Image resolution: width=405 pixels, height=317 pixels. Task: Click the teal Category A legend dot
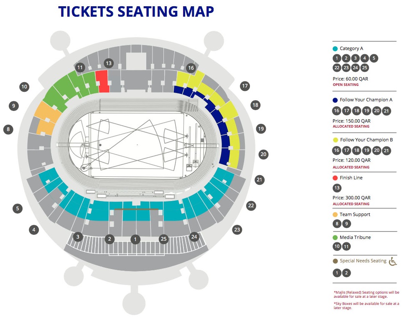335,48
